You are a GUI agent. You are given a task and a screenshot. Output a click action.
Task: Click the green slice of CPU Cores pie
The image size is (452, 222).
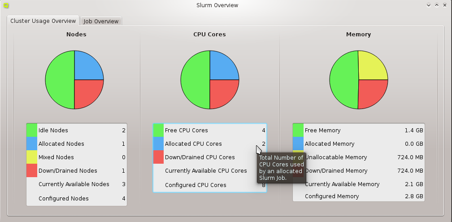coord(195,80)
